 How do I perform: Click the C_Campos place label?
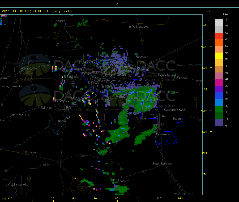click(x=181, y=78)
